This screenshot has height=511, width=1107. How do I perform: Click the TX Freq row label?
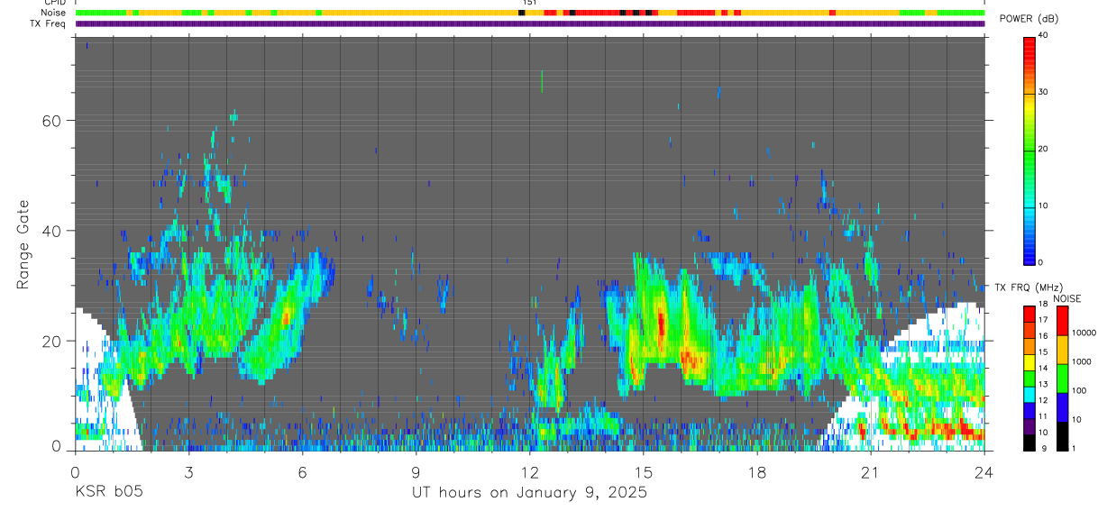49,23
